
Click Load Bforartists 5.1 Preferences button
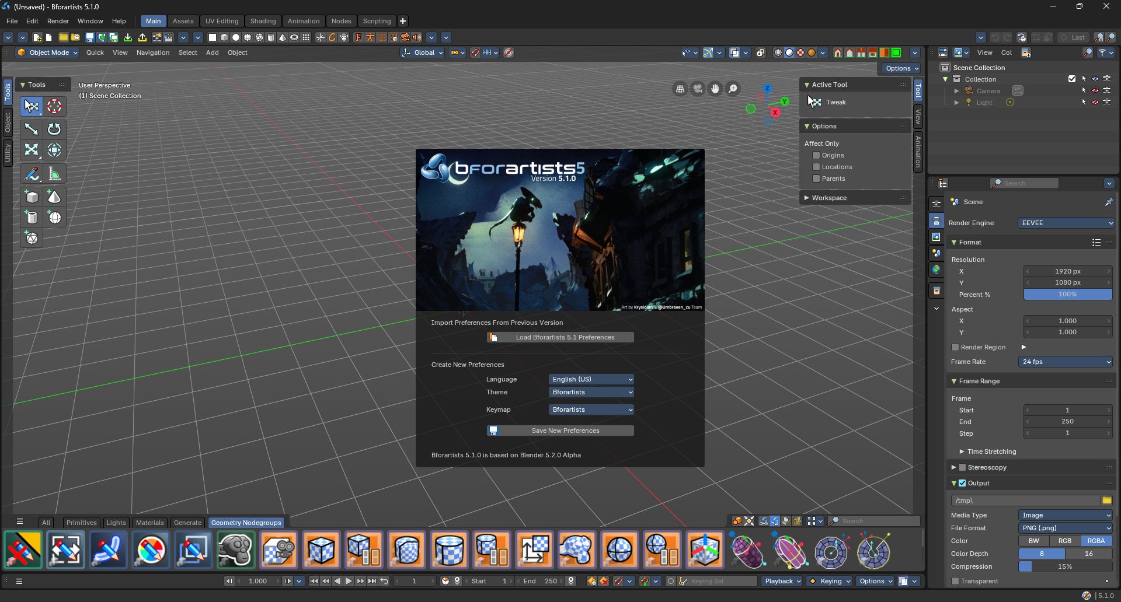point(560,337)
